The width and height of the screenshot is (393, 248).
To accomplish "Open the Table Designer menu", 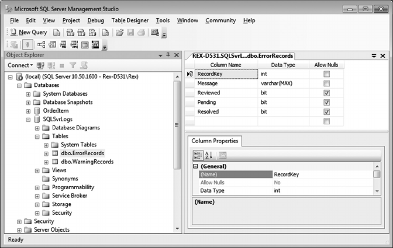I will pyautogui.click(x=130, y=20).
